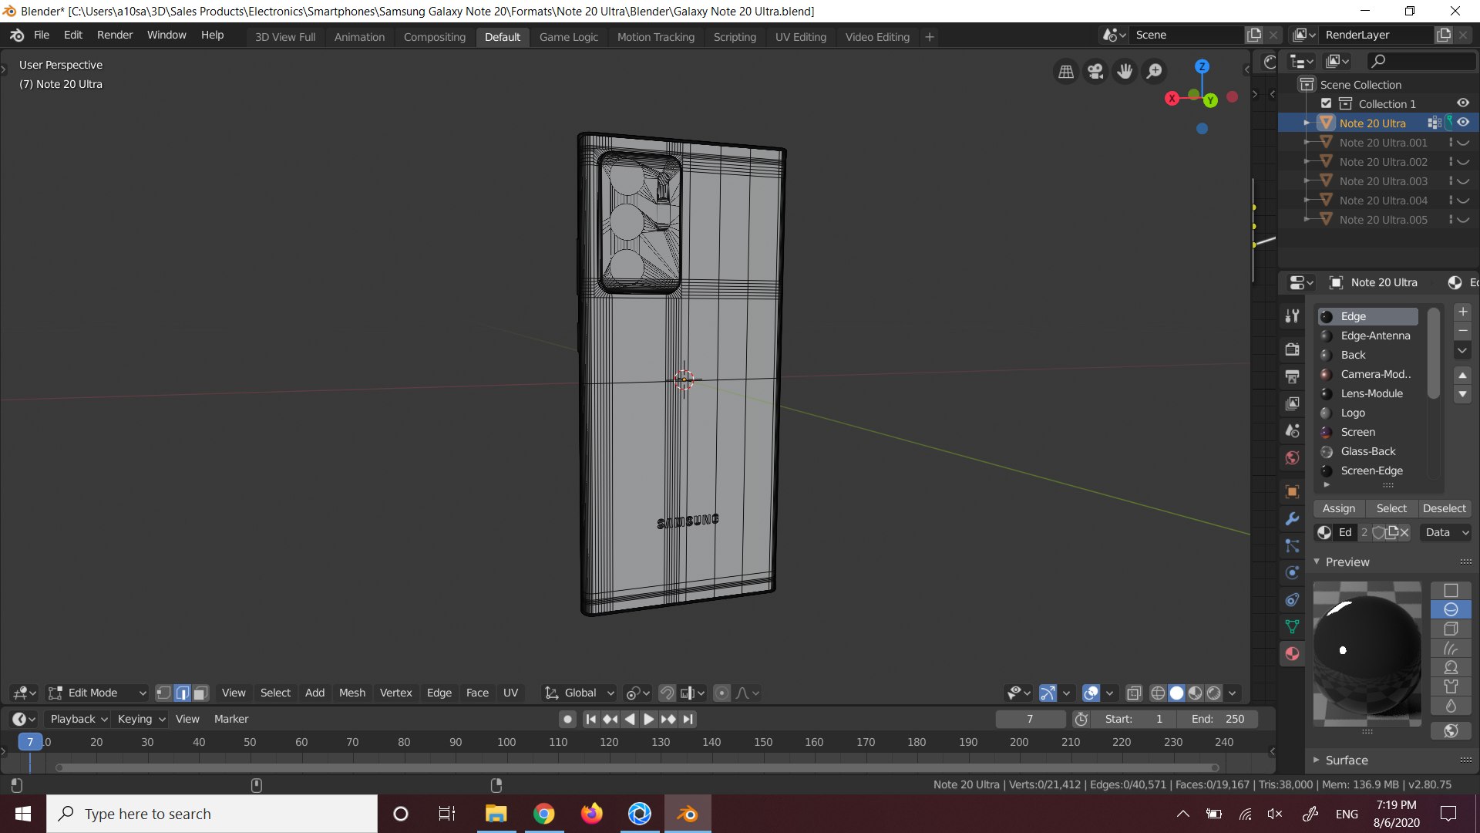Open the Object Data green triangle icon

click(1293, 626)
